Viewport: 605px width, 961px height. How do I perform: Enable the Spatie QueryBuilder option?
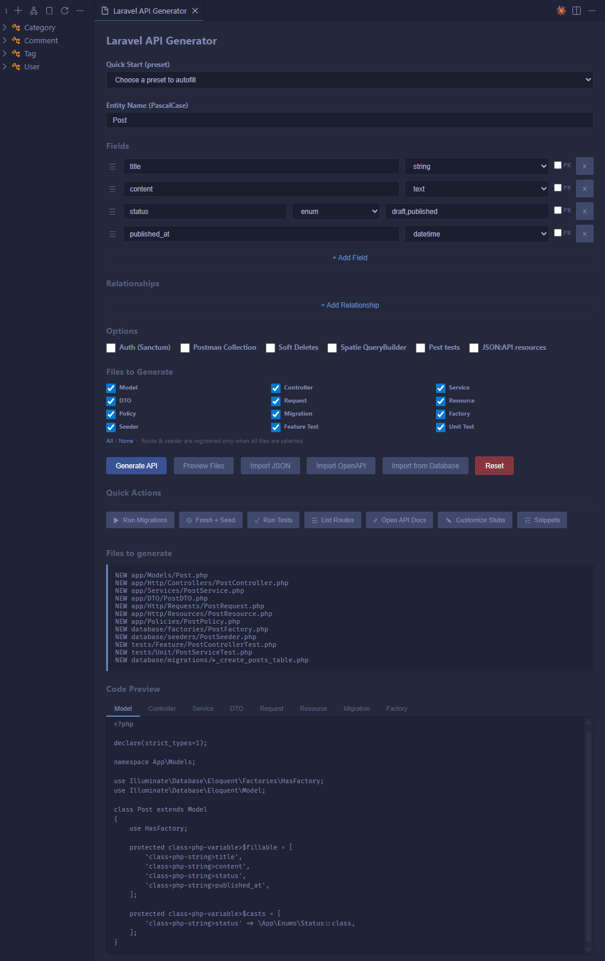click(x=332, y=348)
